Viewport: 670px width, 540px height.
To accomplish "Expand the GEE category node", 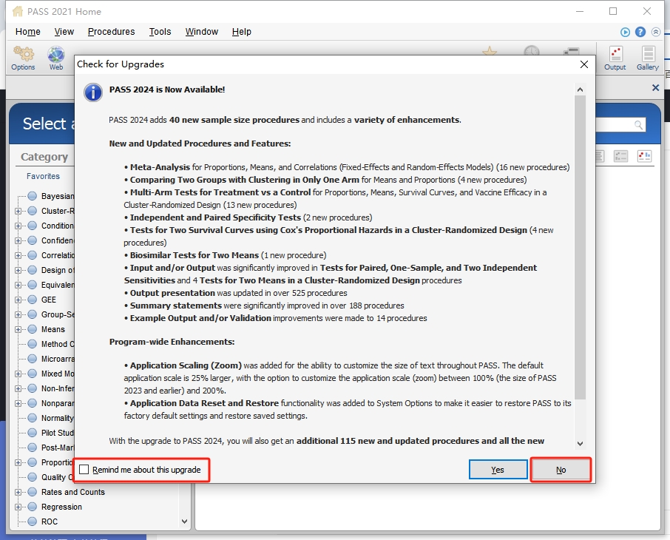I will (18, 300).
